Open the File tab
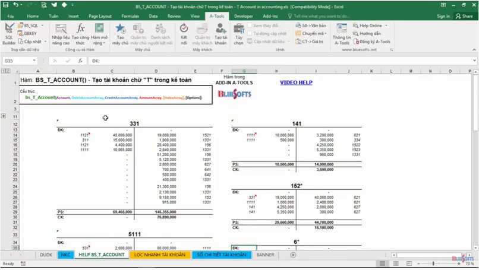479x270 pixels. [x=10, y=16]
